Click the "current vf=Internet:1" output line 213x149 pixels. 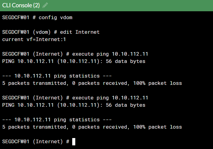pyautogui.click(x=34, y=39)
